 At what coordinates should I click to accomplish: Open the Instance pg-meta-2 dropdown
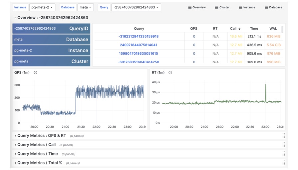pyautogui.click(x=42, y=7)
